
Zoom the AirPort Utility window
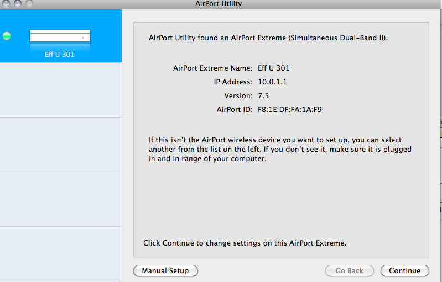pyautogui.click(x=29, y=3)
